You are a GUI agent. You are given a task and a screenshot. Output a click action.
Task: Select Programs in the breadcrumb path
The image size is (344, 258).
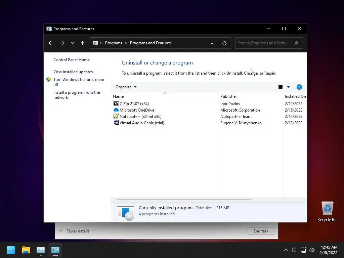tap(114, 43)
